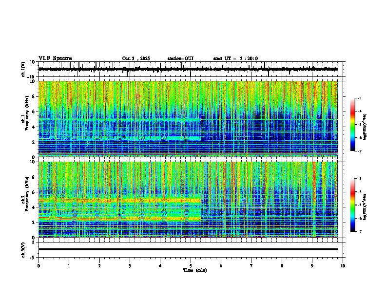Click the ch.1 "Frequency (kHz)" axis label
The image size is (386, 298).
pos(27,113)
